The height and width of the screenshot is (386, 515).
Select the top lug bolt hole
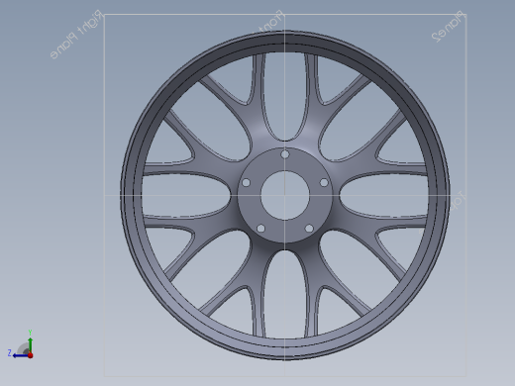(285, 154)
